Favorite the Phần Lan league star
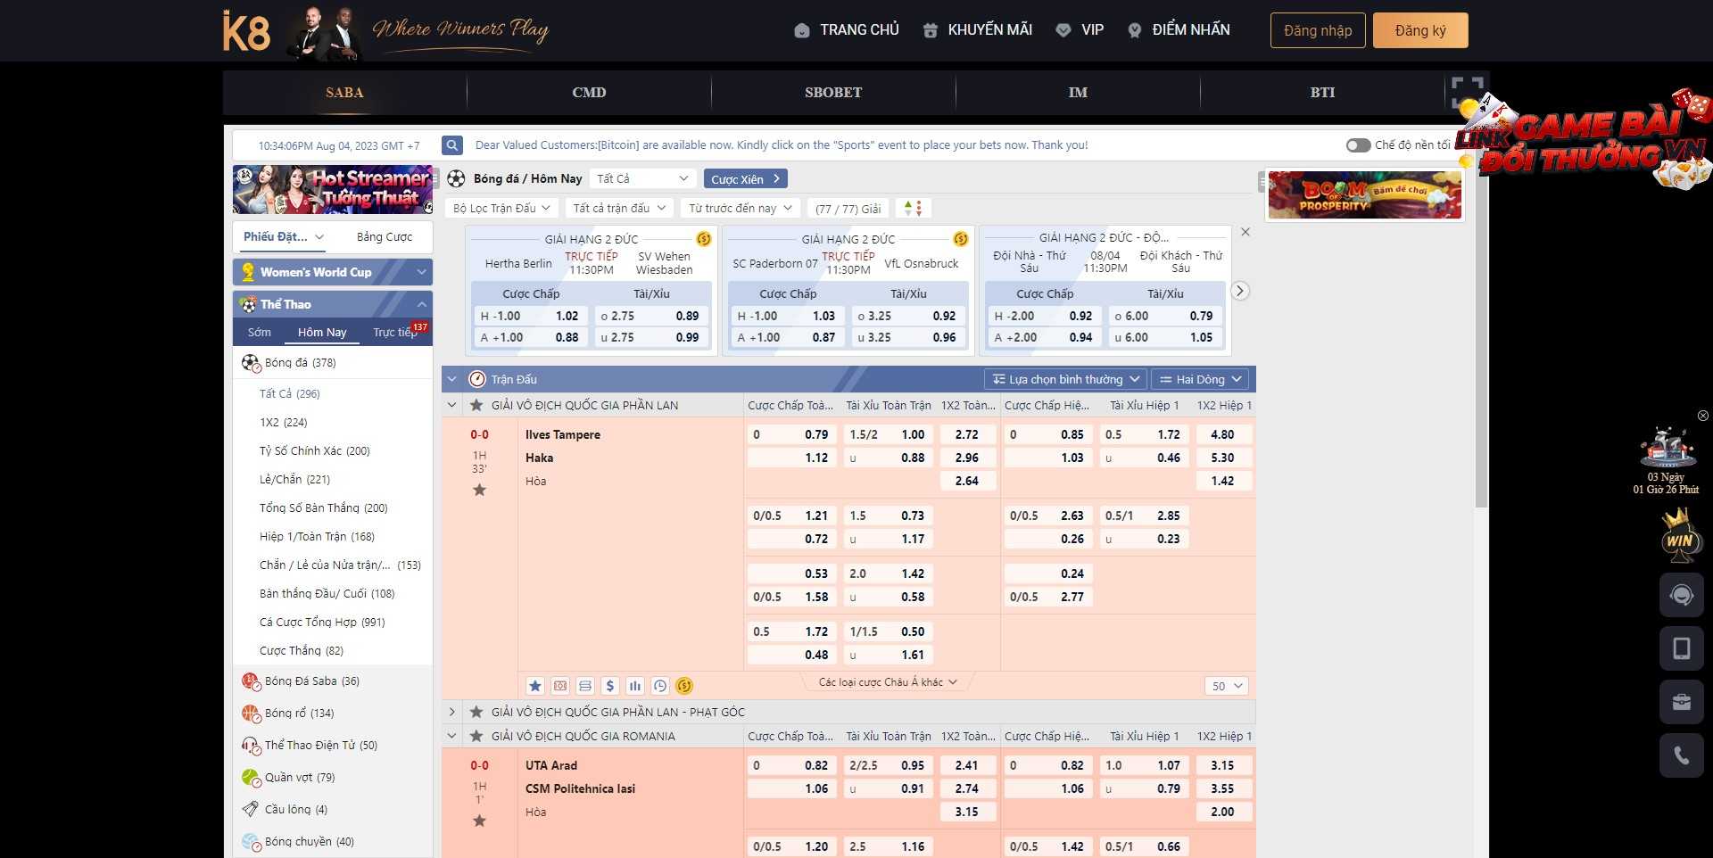This screenshot has height=858, width=1713. click(476, 405)
